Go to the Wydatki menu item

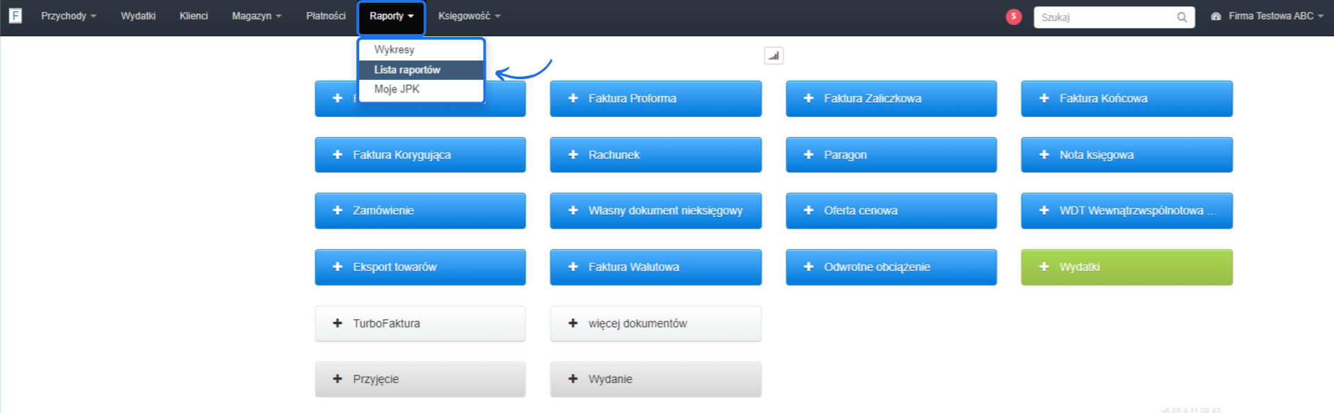coord(138,16)
